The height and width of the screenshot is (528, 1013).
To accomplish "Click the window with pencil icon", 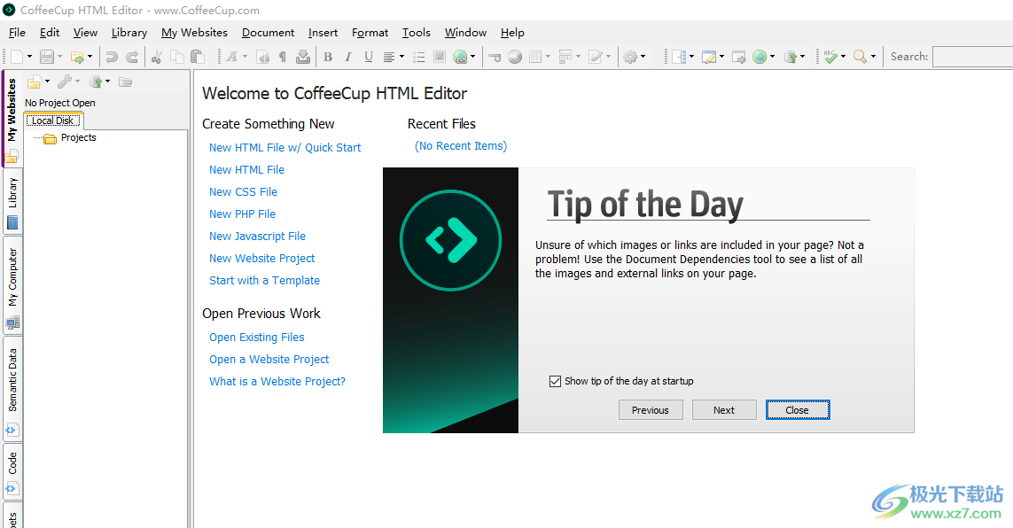I will coord(709,57).
